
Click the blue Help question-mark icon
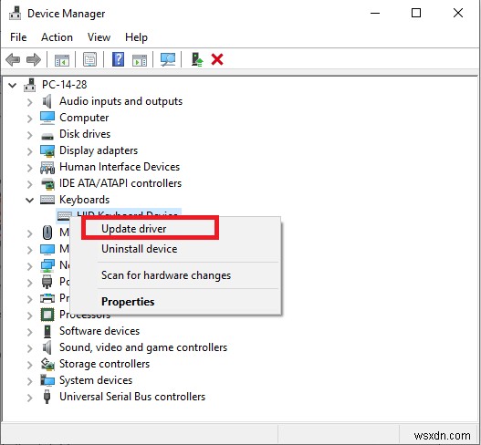(118, 59)
